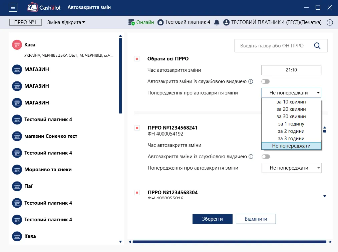338x252 pixels.
Task: Select Морозиво та снеки store
Action: coord(48,170)
